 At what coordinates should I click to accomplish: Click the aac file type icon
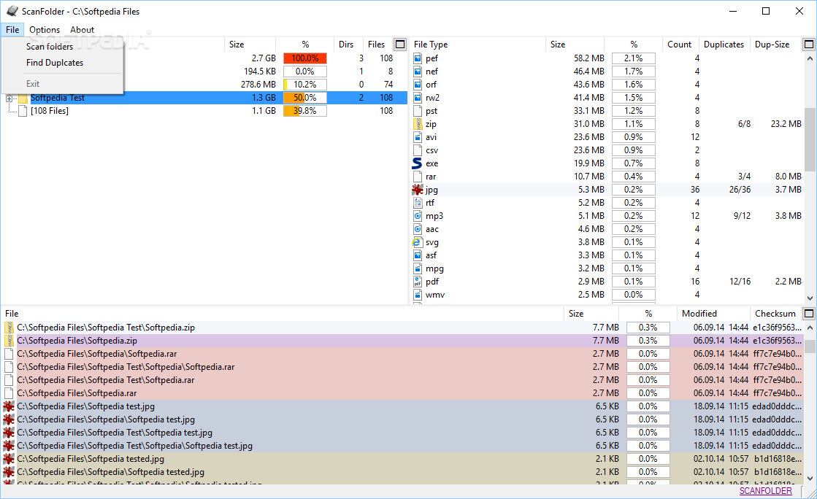[418, 229]
